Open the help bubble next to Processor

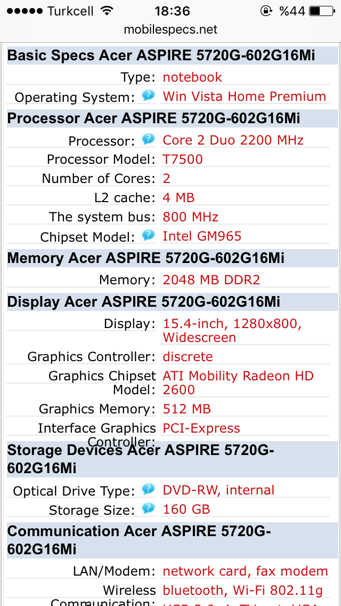click(x=148, y=139)
